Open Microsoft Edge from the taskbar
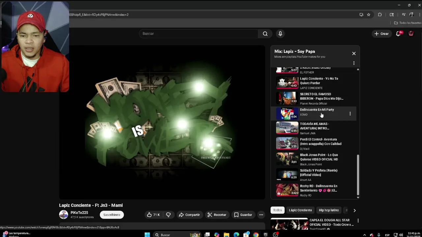 (236, 235)
